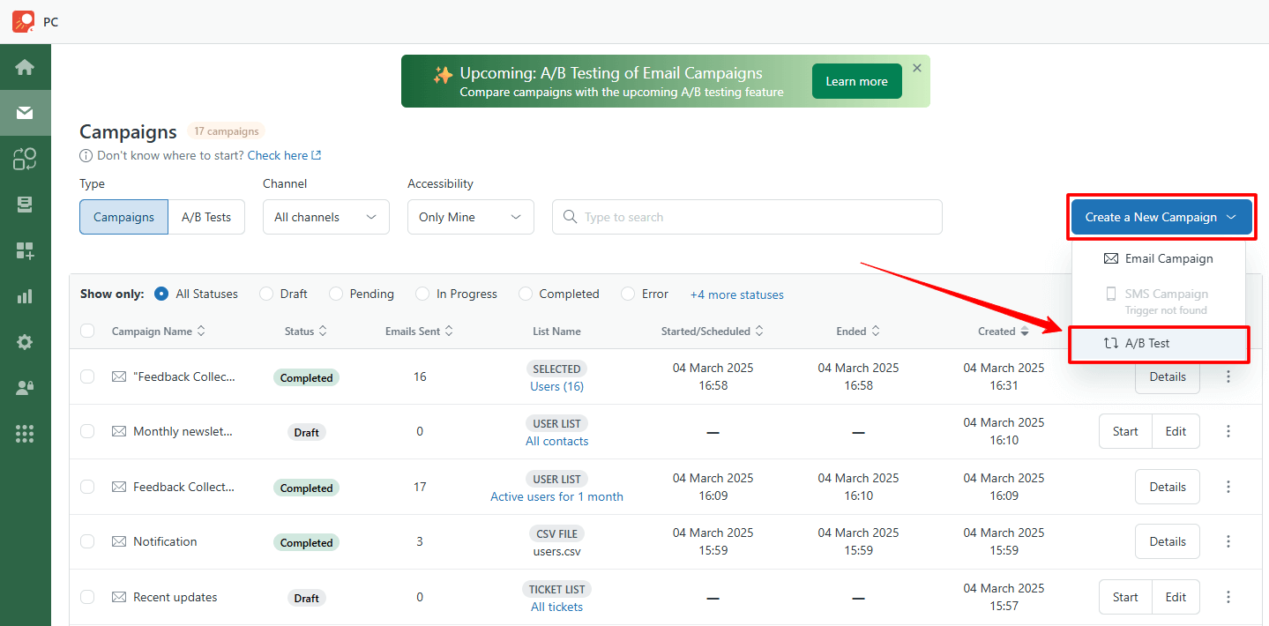Click Learn more on the banner
1269x626 pixels.
coord(856,81)
